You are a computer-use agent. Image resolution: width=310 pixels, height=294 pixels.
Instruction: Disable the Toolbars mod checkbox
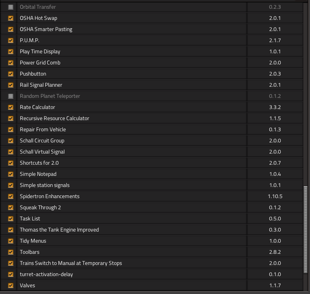(11, 252)
